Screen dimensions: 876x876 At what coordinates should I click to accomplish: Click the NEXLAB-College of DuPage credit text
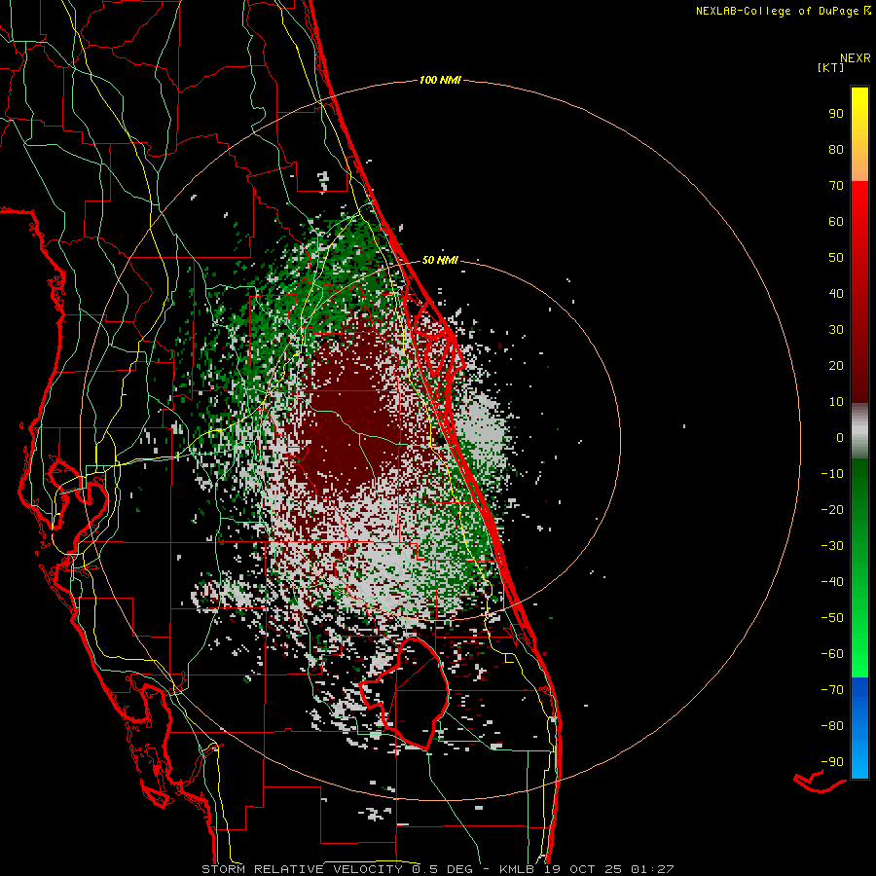click(783, 11)
